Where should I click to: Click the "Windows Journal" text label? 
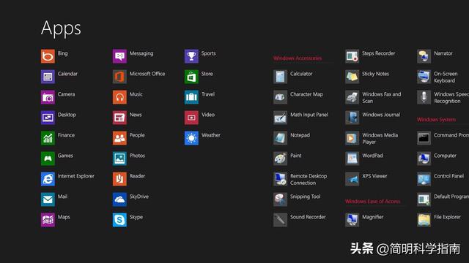[x=381, y=115]
